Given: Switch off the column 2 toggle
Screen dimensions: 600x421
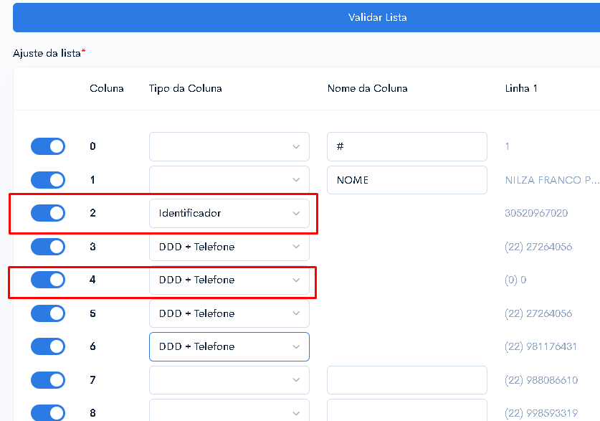Looking at the screenshot, I should (48, 213).
